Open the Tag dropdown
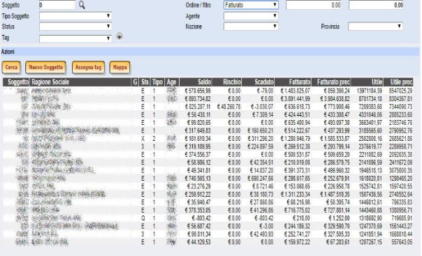This screenshot has width=422, height=256. [75, 38]
